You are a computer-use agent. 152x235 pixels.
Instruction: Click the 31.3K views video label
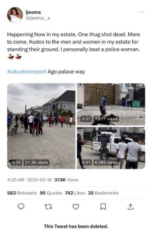[36, 162]
